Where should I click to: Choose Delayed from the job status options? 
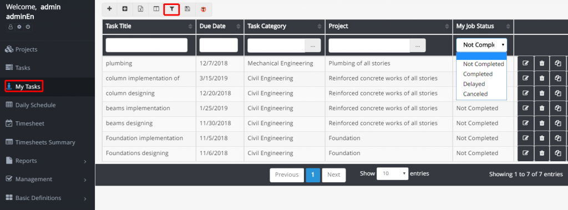tap(474, 84)
